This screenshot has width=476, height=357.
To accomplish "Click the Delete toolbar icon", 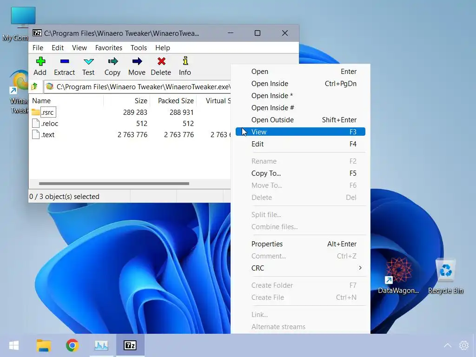I will coord(161,61).
